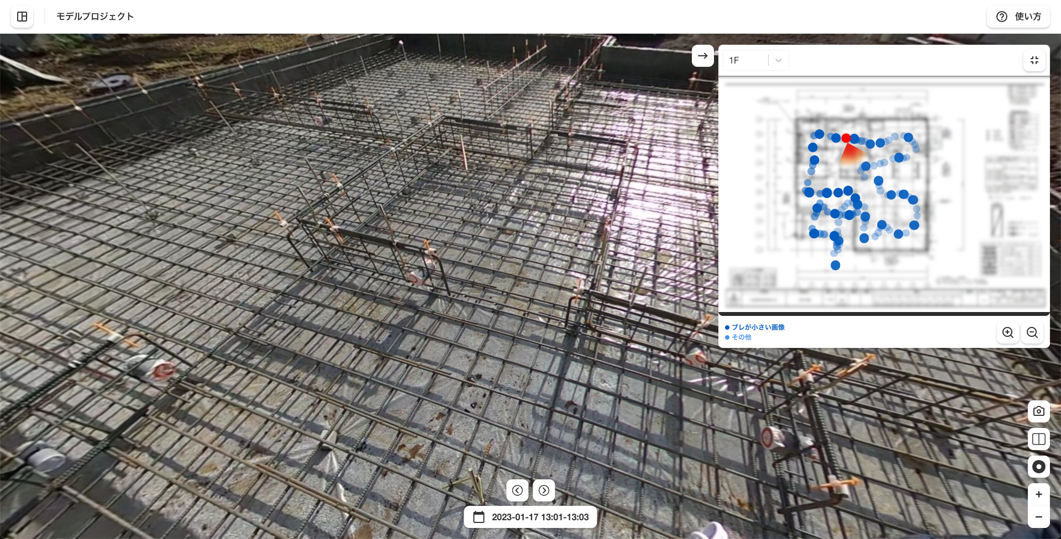Zoom out on the floor plan

click(1032, 332)
